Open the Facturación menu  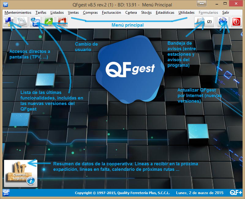111,13
